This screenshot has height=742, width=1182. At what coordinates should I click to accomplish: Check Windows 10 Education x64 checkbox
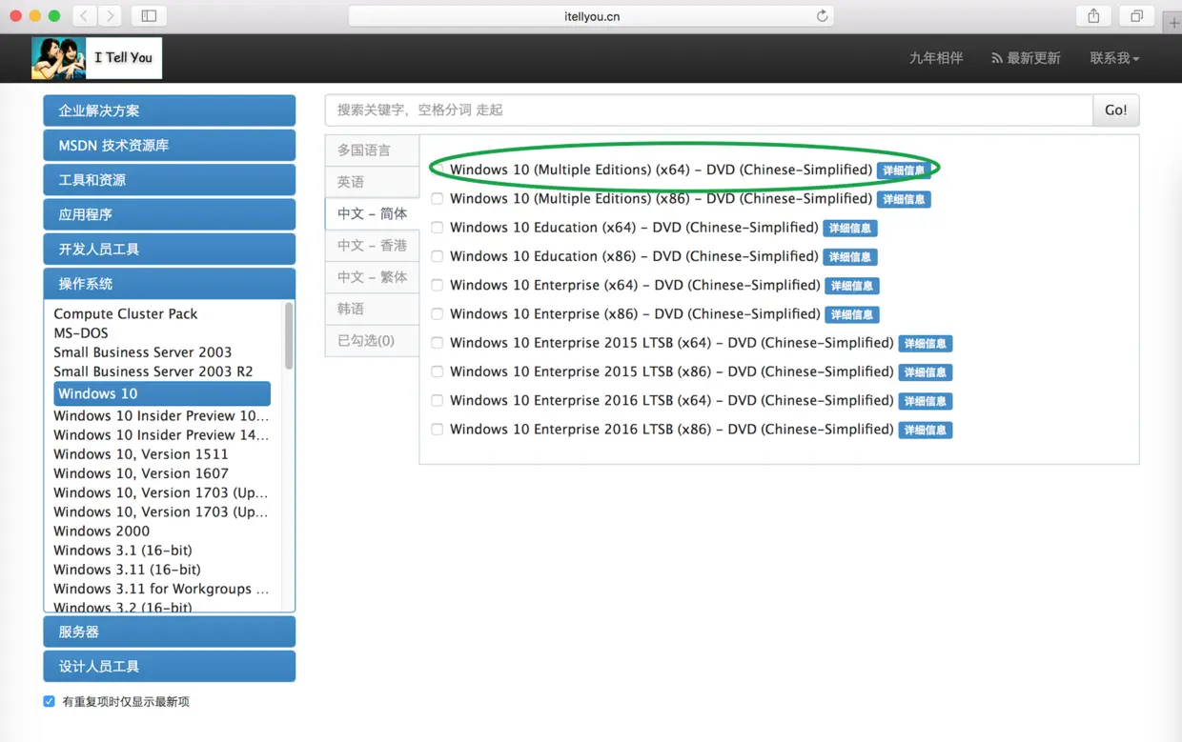437,228
